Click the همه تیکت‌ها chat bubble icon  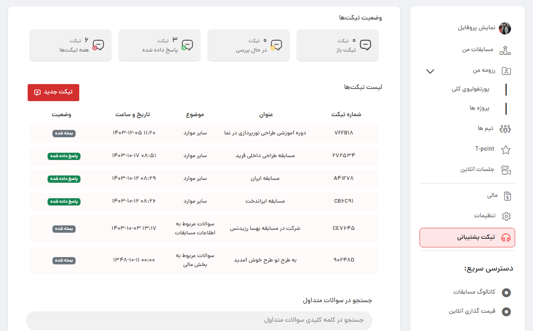click(x=99, y=45)
